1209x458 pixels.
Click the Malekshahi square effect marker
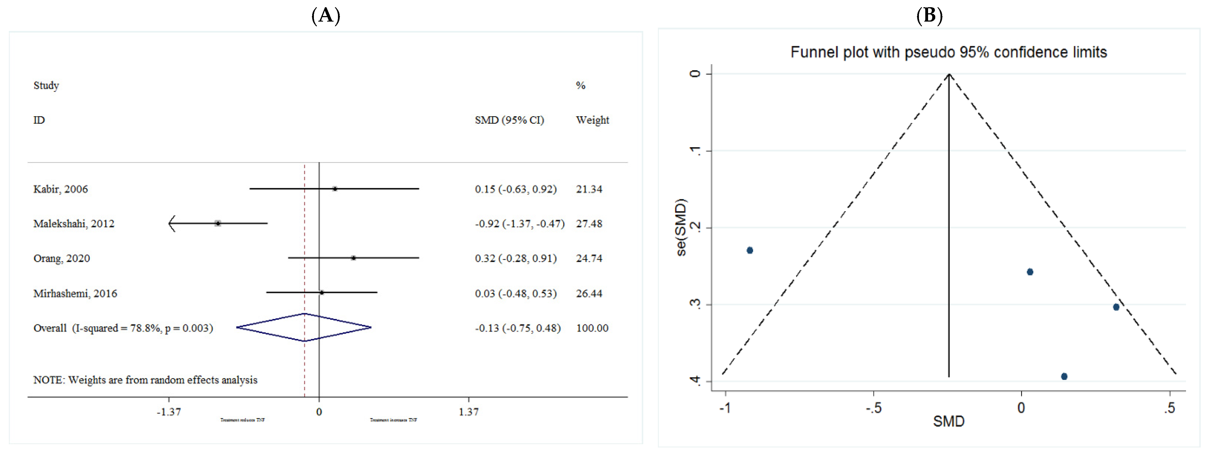coord(218,223)
